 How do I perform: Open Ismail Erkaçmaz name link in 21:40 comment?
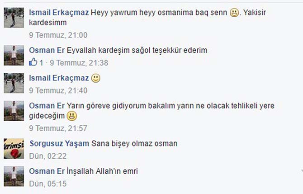(59, 78)
